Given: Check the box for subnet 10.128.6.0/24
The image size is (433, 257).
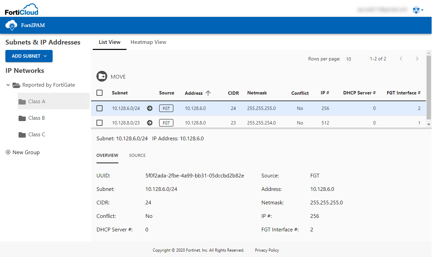Looking at the screenshot, I should point(99,108).
